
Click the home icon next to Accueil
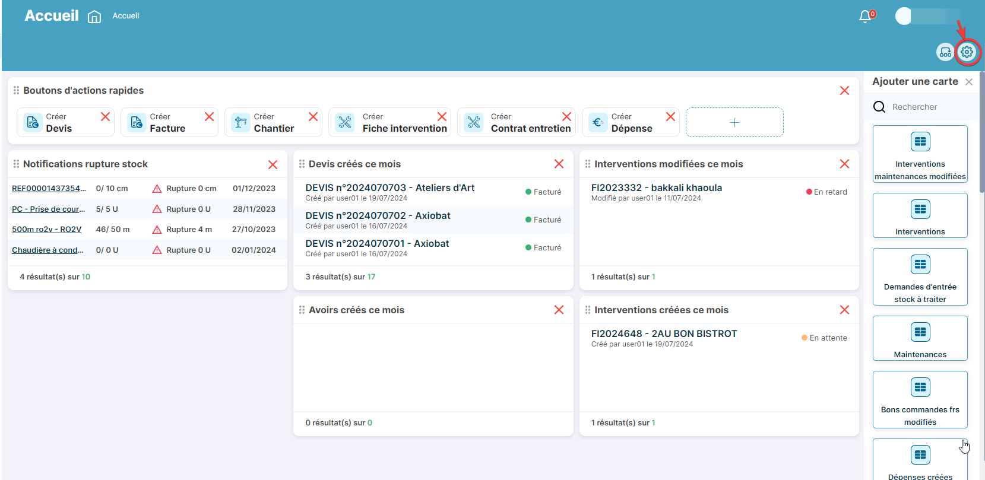pos(94,17)
